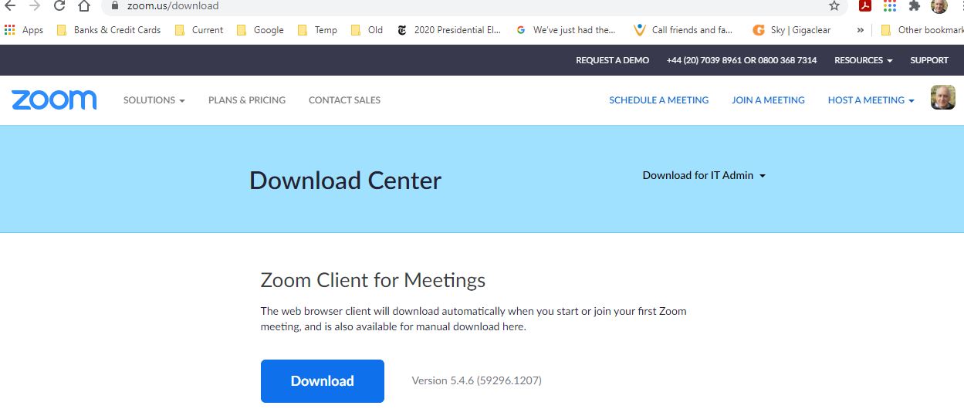Image resolution: width=964 pixels, height=419 pixels.
Task: Open PLANS & PRICING
Action: point(247,100)
